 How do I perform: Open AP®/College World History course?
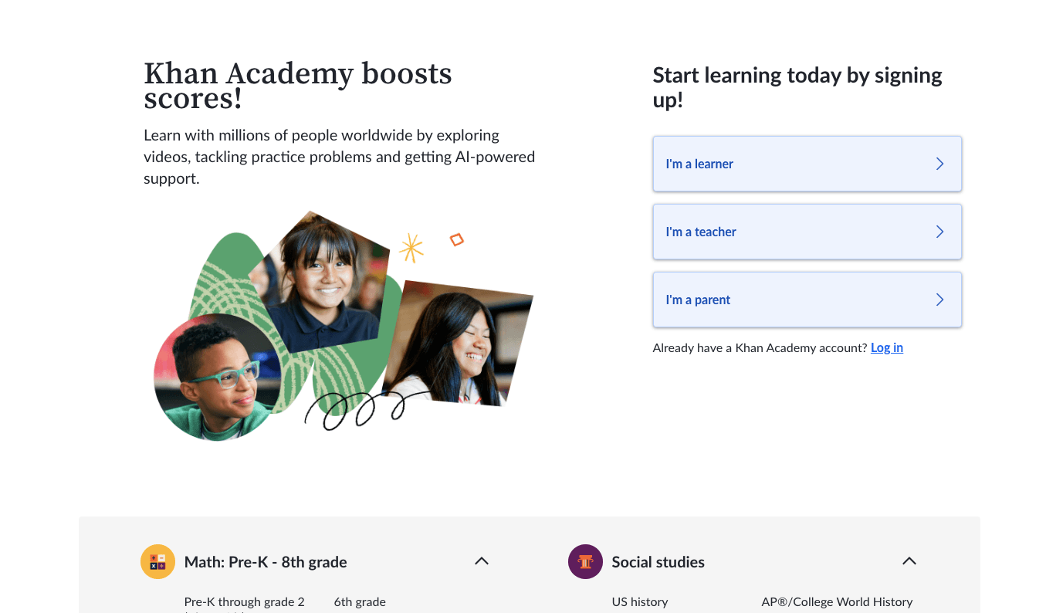coord(837,602)
